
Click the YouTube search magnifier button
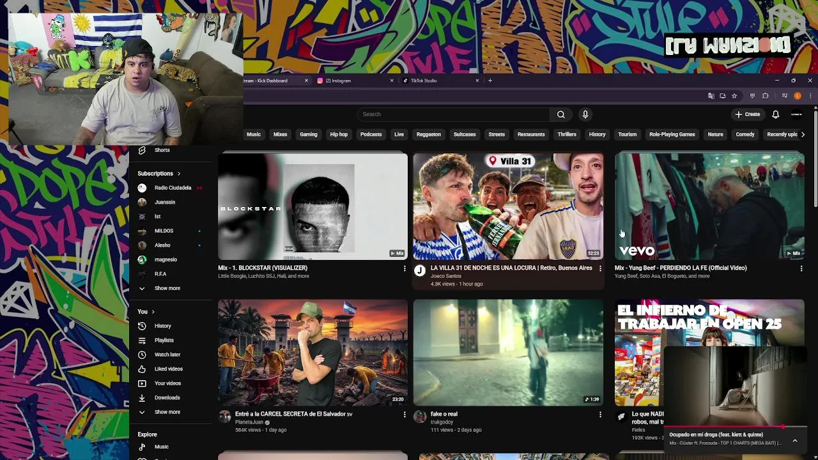[x=560, y=114]
